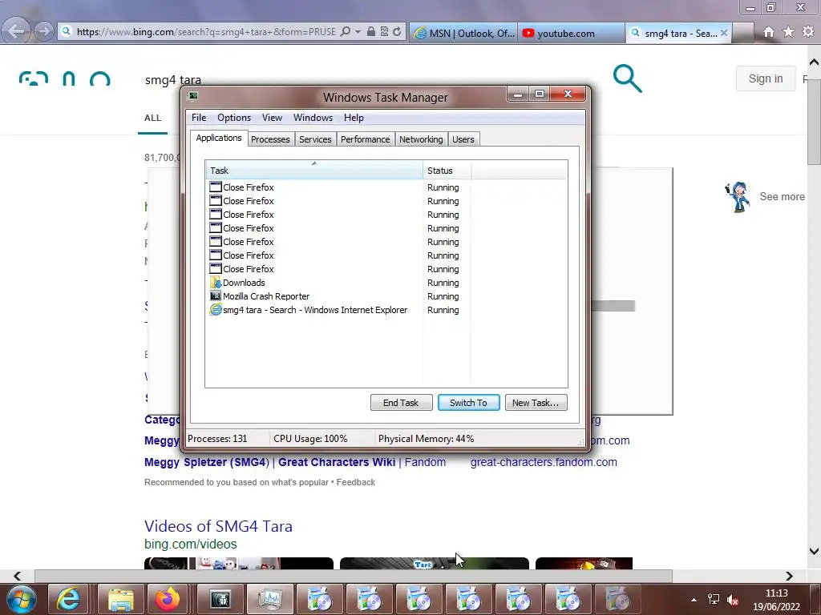
Task: Open File menu in Task Manager
Action: coord(199,118)
